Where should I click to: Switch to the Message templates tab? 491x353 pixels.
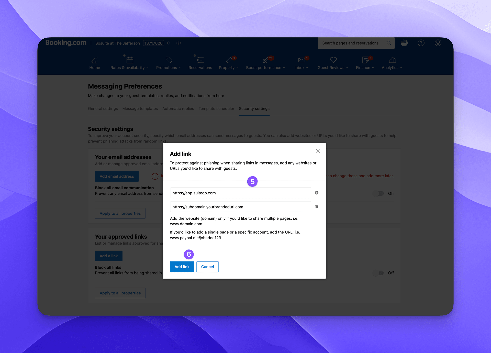coord(140,108)
